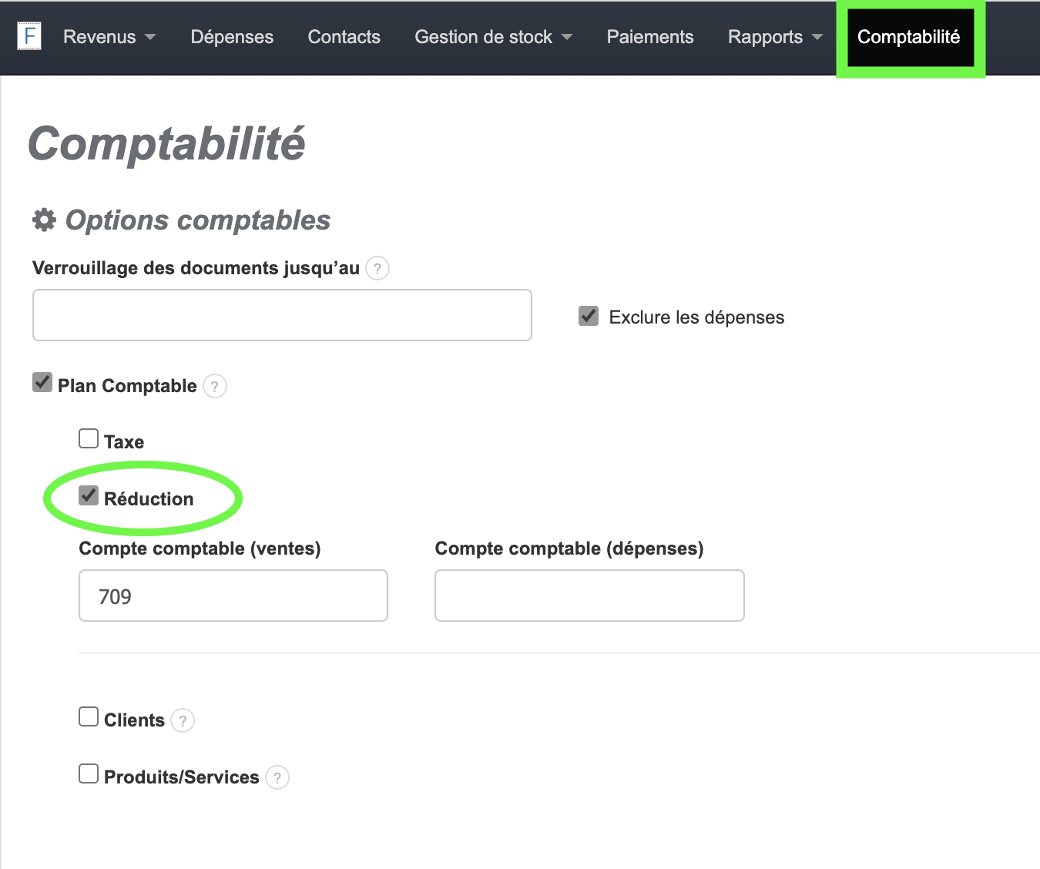This screenshot has height=869, width=1040.
Task: Enable the Produits/Services option
Action: point(89,773)
